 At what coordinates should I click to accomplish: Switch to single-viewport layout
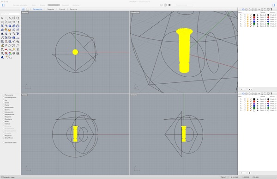click(28, 9)
